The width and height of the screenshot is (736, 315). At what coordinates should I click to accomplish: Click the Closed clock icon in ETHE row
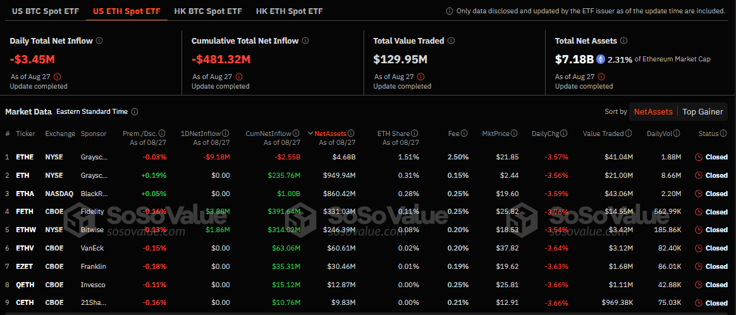pyautogui.click(x=698, y=157)
